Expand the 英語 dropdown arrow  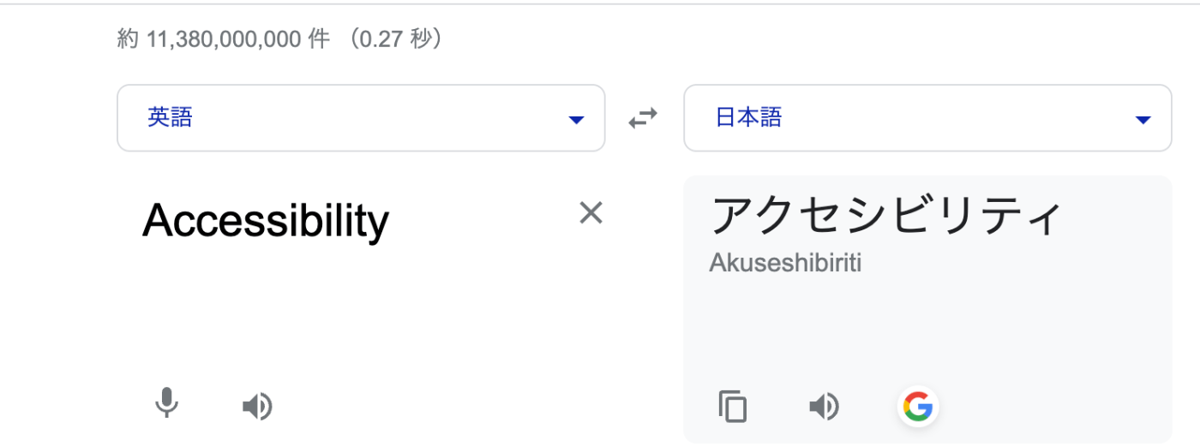(x=576, y=120)
